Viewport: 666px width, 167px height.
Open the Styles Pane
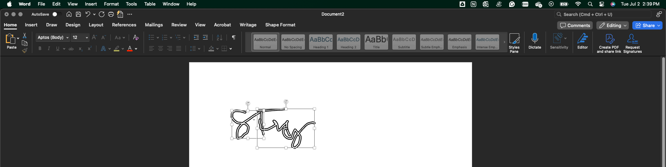[514, 43]
